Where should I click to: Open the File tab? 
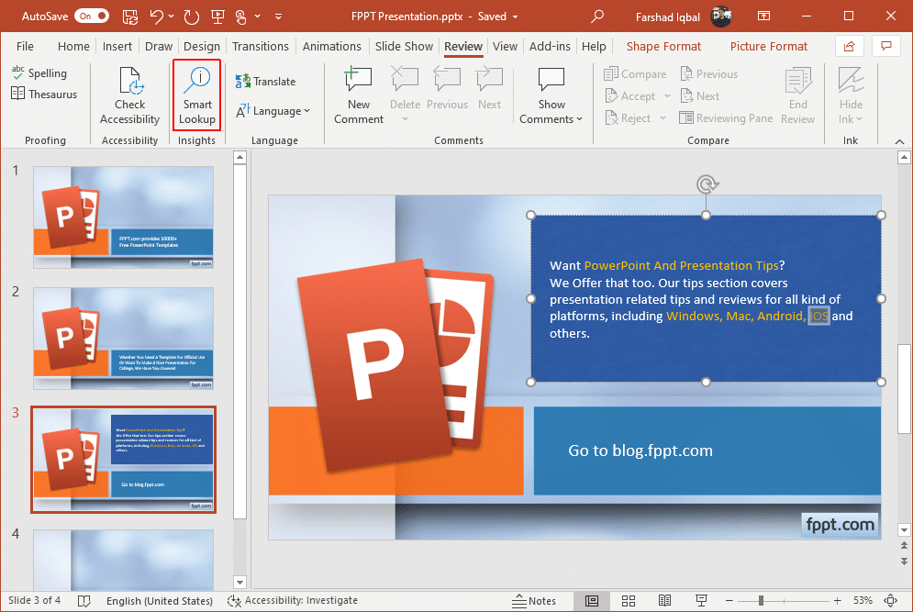click(x=25, y=47)
